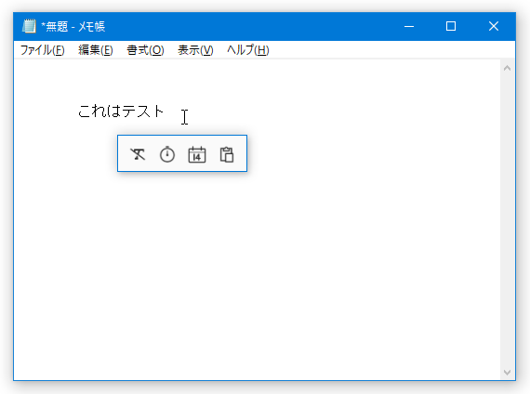Click the Notepad app icon in title bar
The height and width of the screenshot is (394, 530).
point(29,26)
